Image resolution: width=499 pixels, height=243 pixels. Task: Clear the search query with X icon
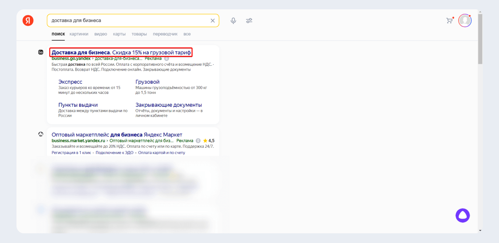(213, 21)
